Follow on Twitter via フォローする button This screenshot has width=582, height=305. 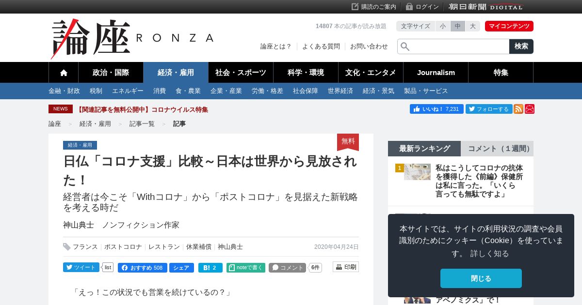[489, 109]
